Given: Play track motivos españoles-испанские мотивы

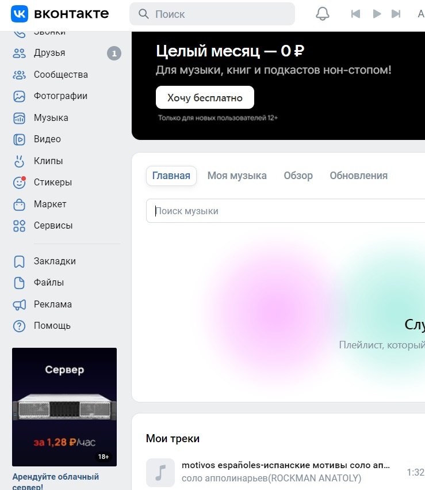Looking at the screenshot, I should 285,465.
